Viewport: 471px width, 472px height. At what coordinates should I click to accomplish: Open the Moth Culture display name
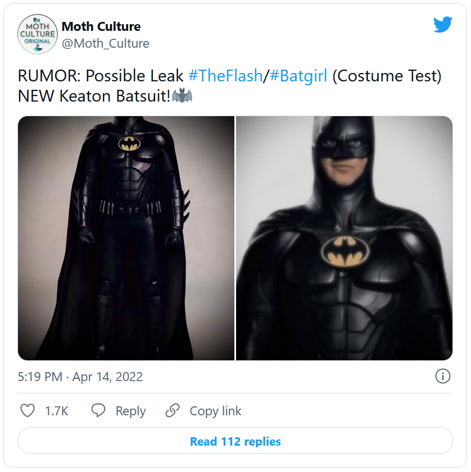click(101, 26)
